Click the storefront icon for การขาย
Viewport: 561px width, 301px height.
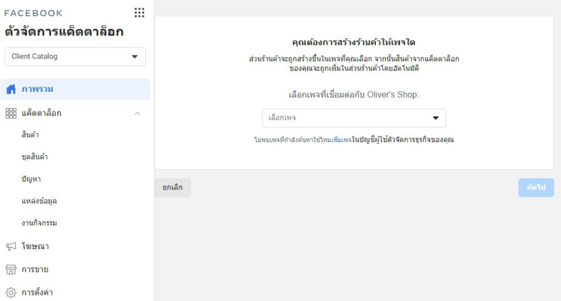click(11, 269)
